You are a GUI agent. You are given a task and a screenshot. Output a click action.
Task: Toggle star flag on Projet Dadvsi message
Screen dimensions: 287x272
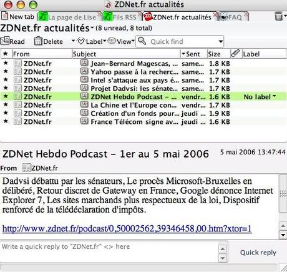(6, 88)
